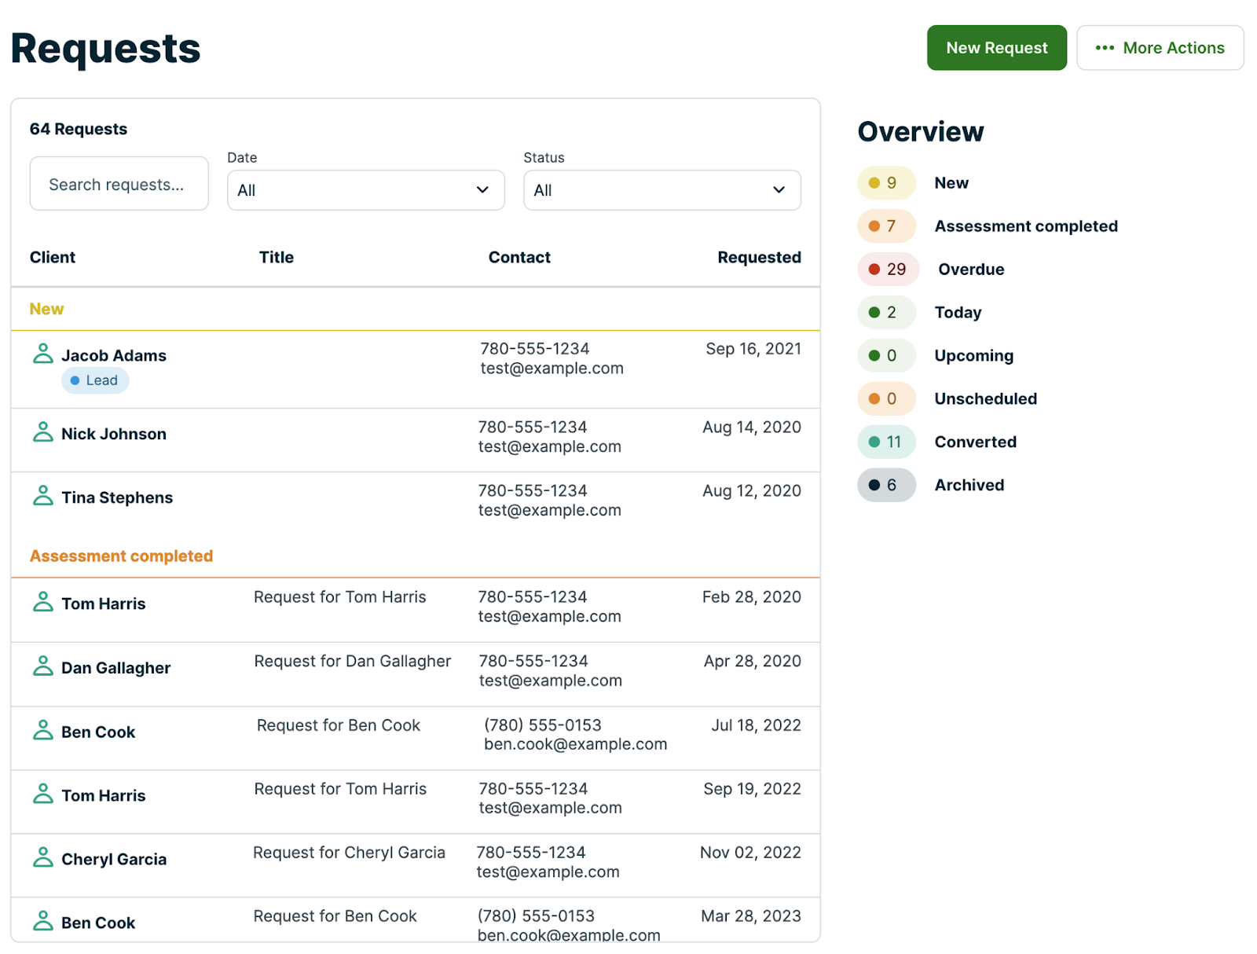The height and width of the screenshot is (954, 1257).
Task: Open the Status filter dropdown
Action: click(661, 190)
